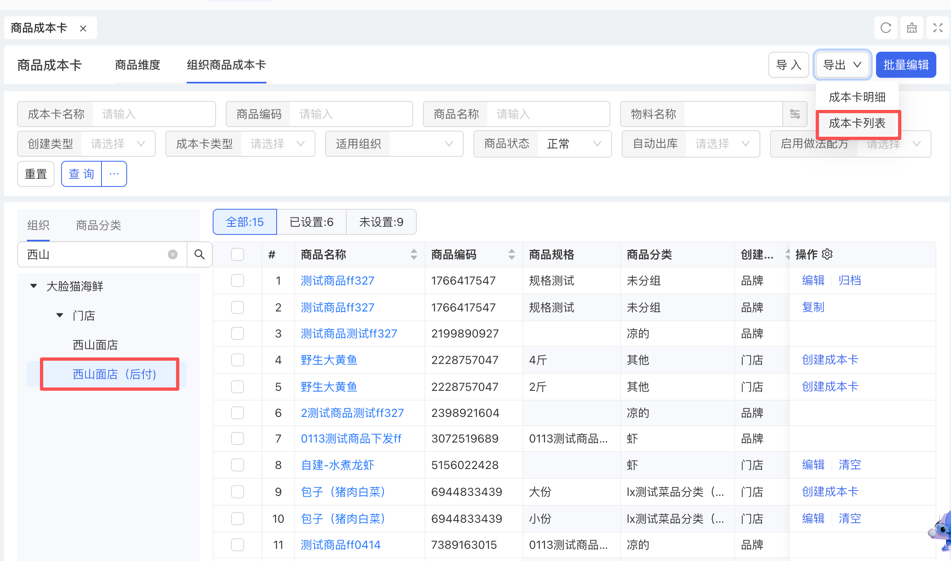
Task: Click the search magnifier in organization panel
Action: (x=199, y=254)
